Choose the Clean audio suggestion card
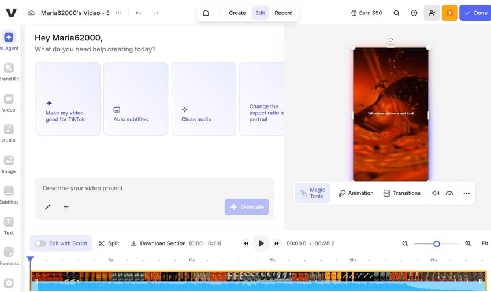 point(204,99)
